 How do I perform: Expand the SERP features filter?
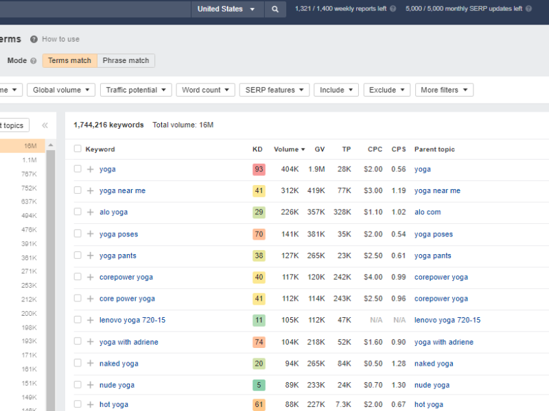[273, 90]
